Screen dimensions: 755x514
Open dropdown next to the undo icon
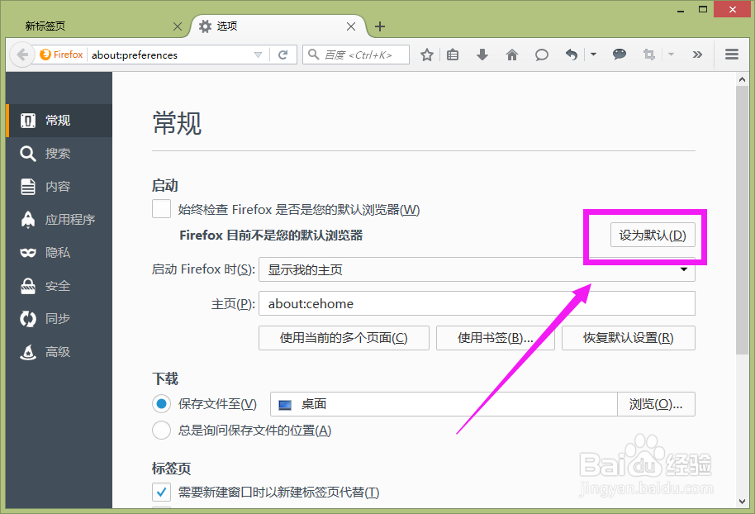point(593,55)
